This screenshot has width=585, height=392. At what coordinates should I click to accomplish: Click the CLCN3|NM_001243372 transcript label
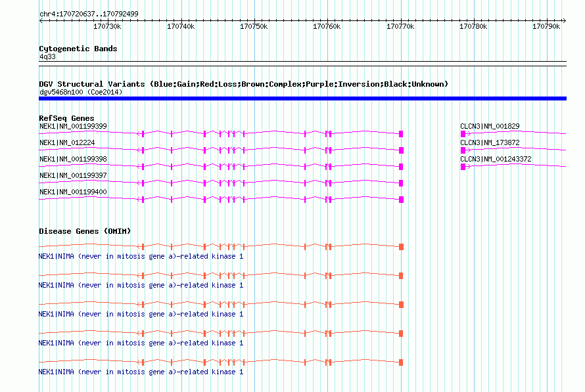(x=496, y=159)
